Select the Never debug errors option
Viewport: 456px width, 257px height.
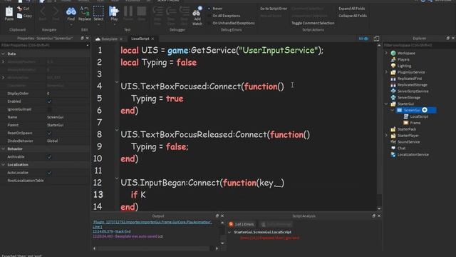point(215,9)
